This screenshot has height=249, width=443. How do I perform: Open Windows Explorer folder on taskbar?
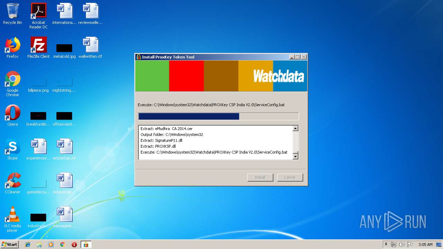(39, 245)
